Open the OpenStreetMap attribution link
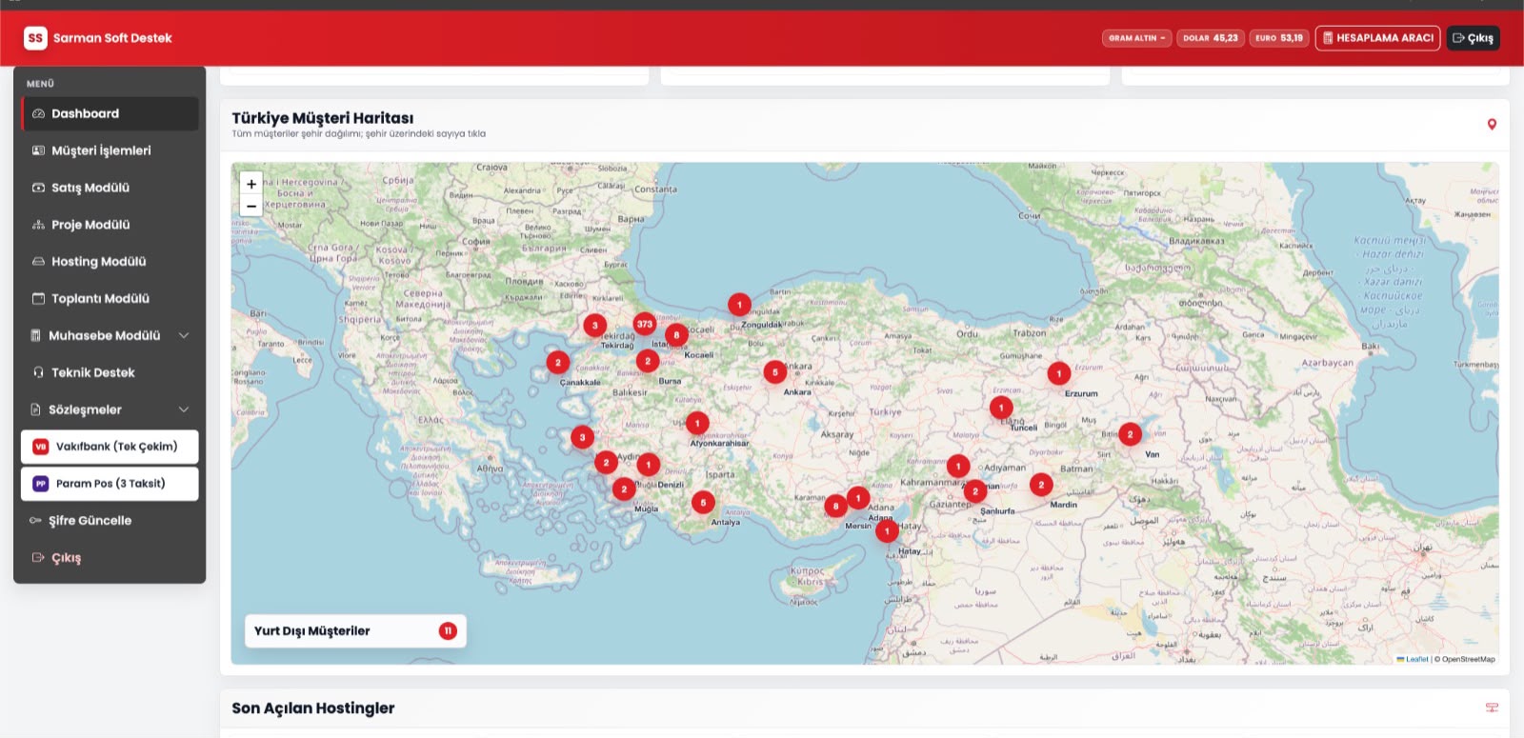1524x738 pixels. pos(1468,659)
